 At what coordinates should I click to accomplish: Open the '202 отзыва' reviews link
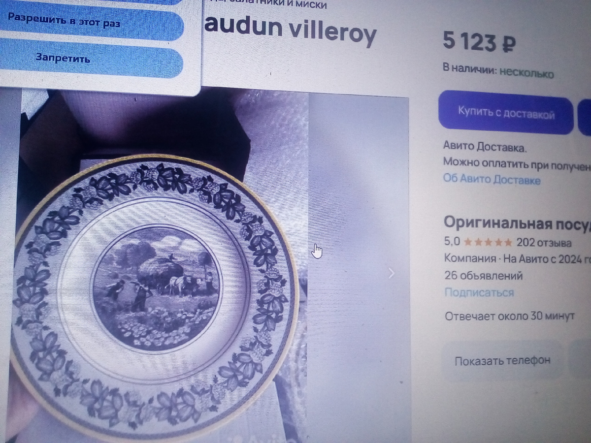click(544, 243)
